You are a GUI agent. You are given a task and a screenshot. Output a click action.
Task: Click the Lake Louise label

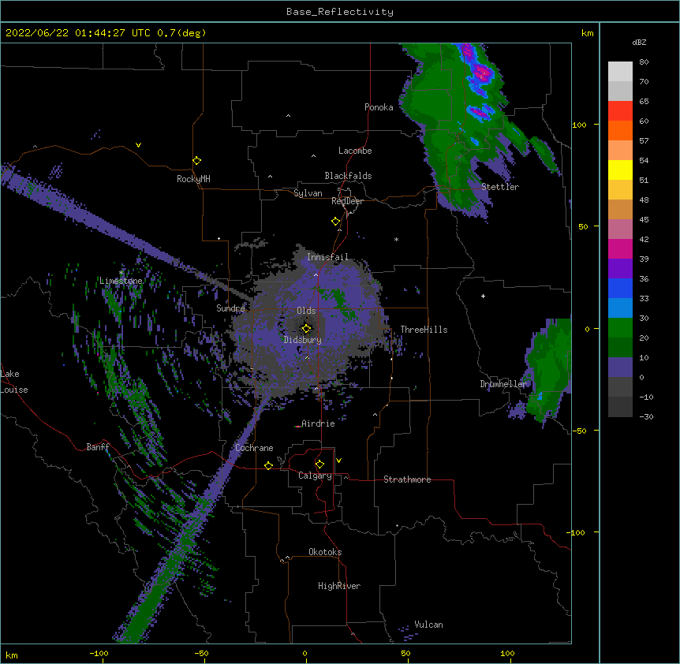tap(14, 382)
